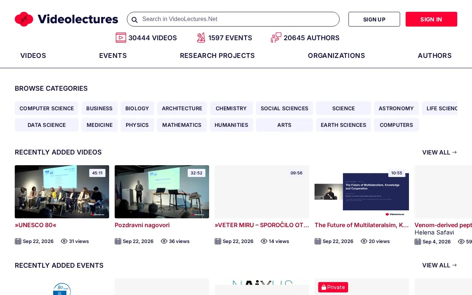
Task: View all recently added events
Action: pyautogui.click(x=440, y=265)
